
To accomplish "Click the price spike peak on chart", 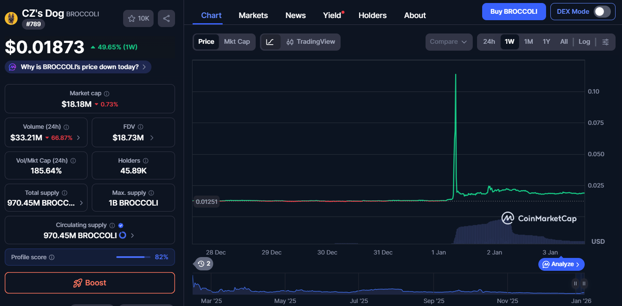I will (456, 75).
